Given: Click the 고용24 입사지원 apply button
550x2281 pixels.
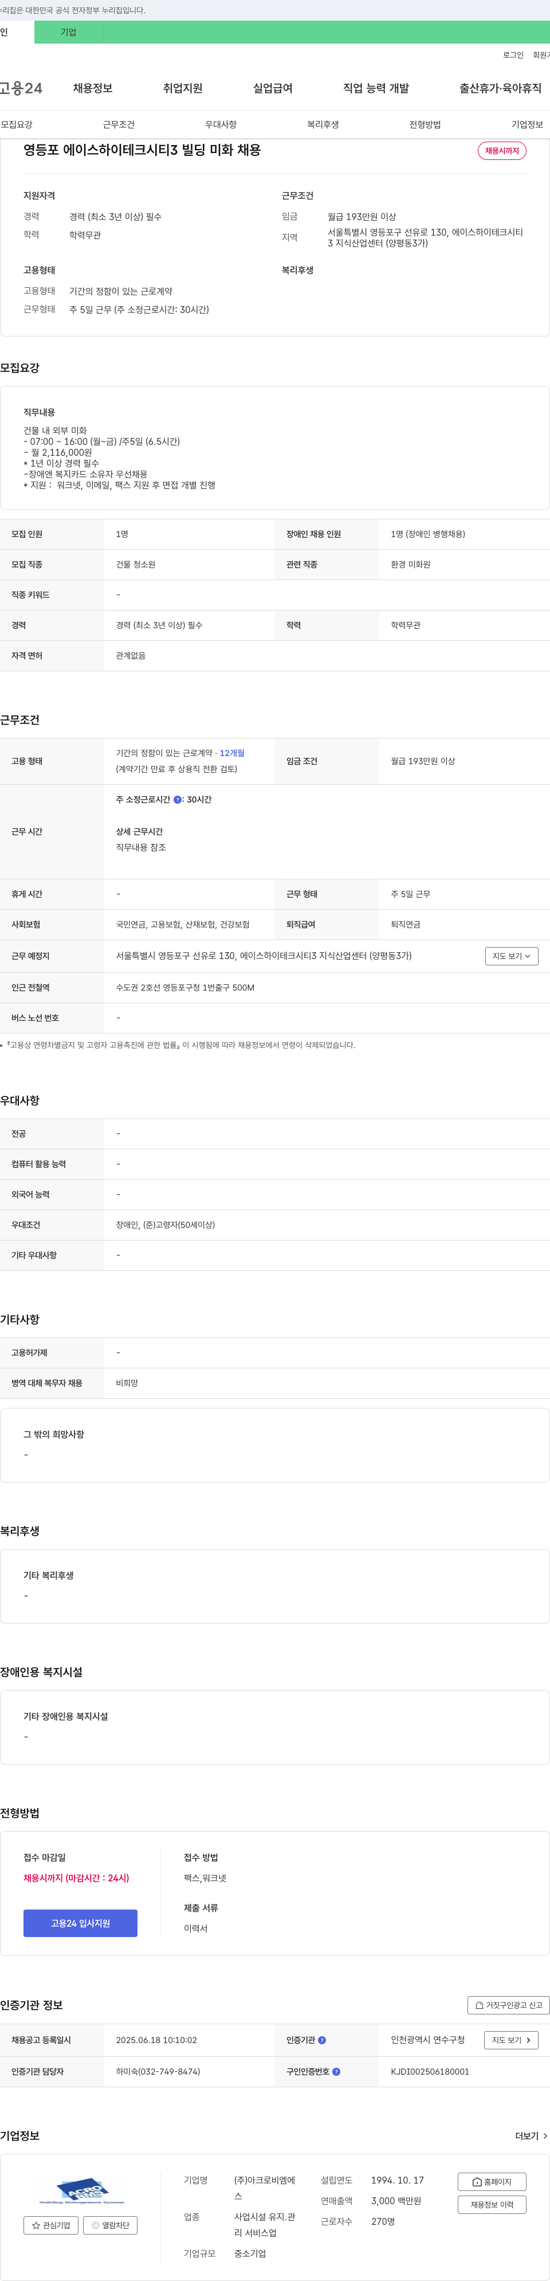Looking at the screenshot, I should 80,1923.
